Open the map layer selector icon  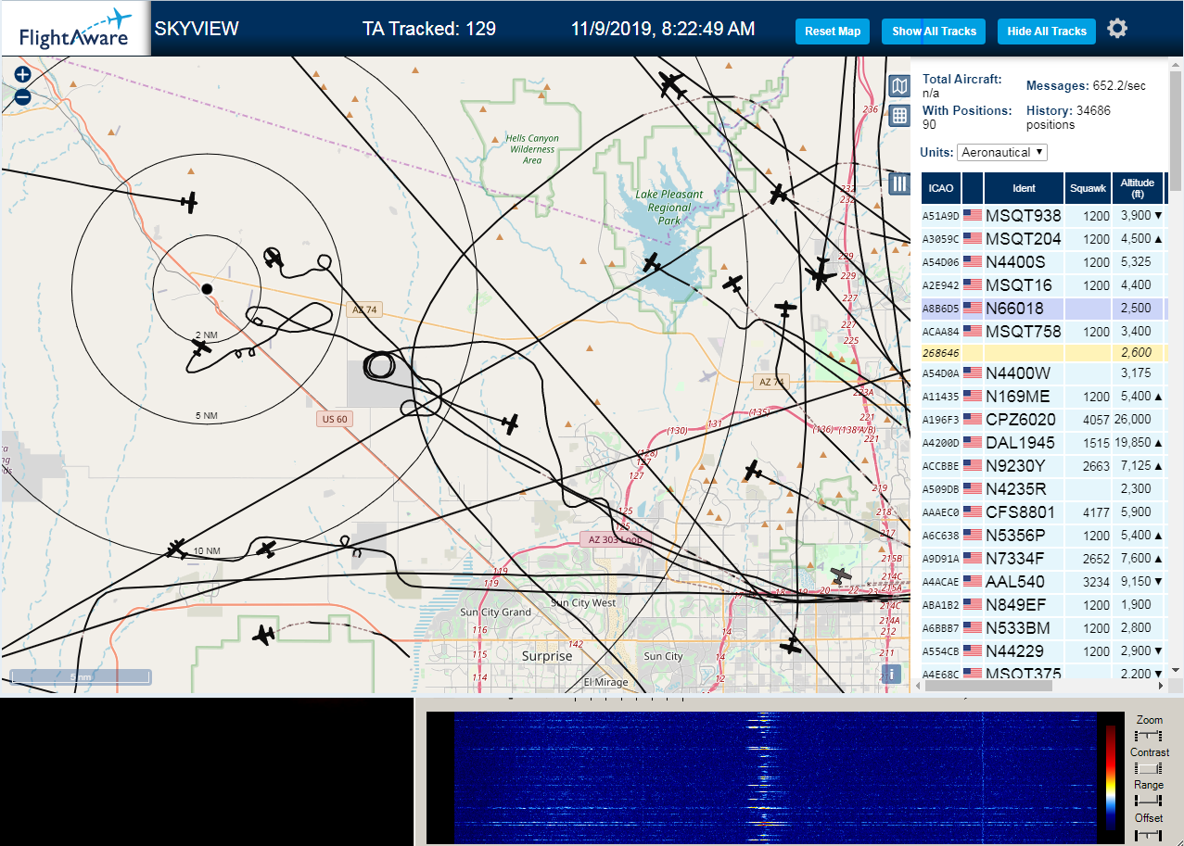[898, 86]
